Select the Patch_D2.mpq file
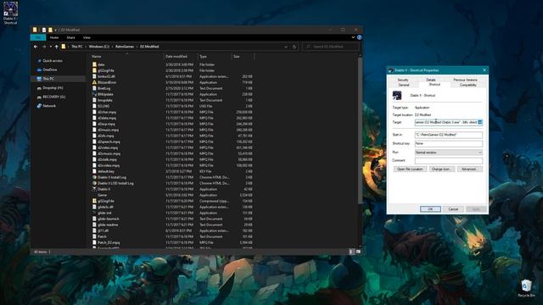This screenshot has height=305, width=543. pos(109,242)
